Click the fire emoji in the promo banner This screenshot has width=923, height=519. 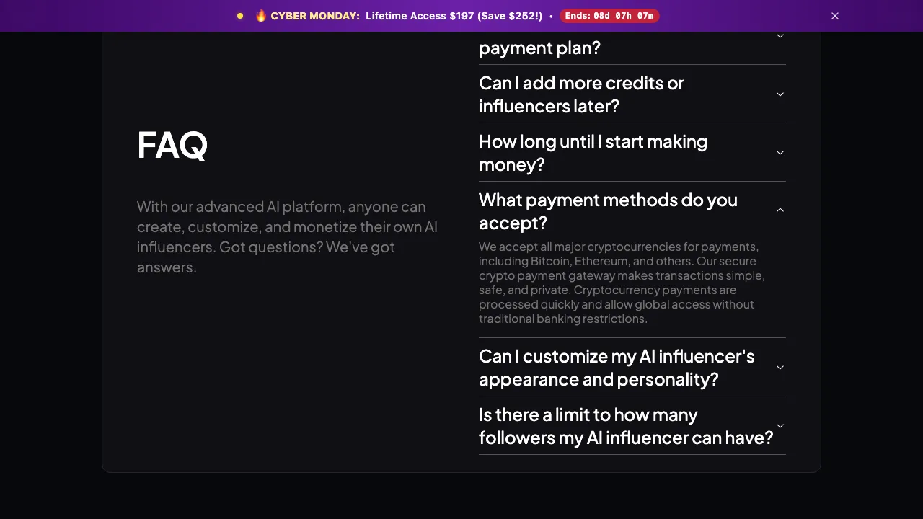[x=261, y=15]
